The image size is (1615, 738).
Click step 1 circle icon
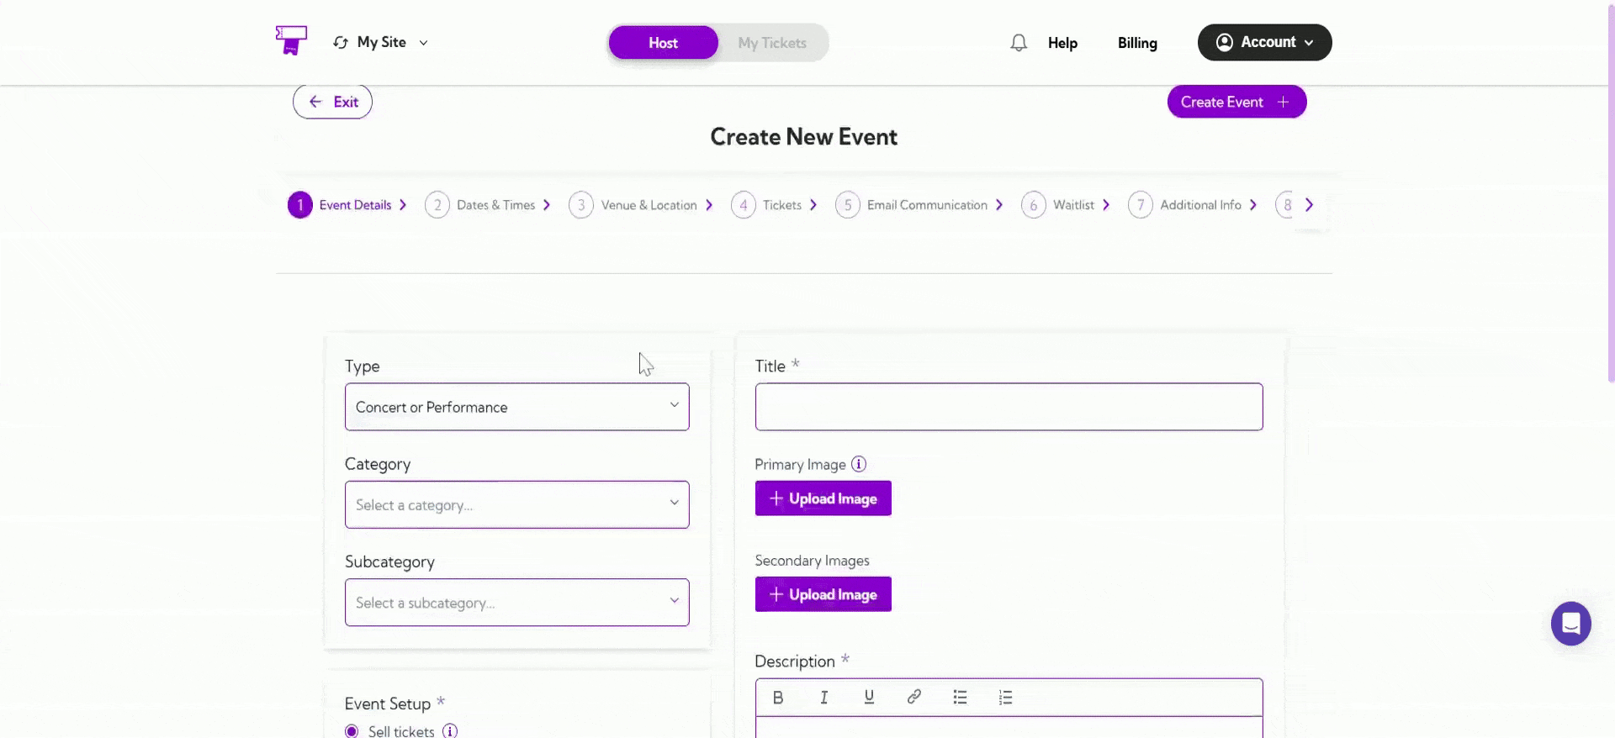click(x=300, y=205)
